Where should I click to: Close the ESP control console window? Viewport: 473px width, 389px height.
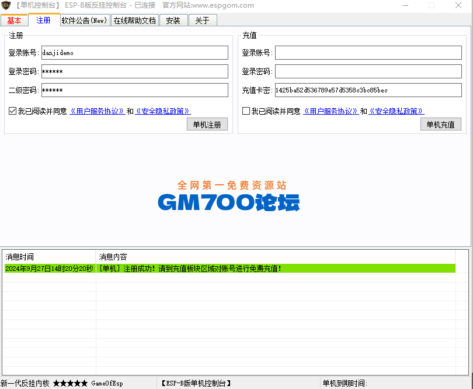click(x=458, y=6)
